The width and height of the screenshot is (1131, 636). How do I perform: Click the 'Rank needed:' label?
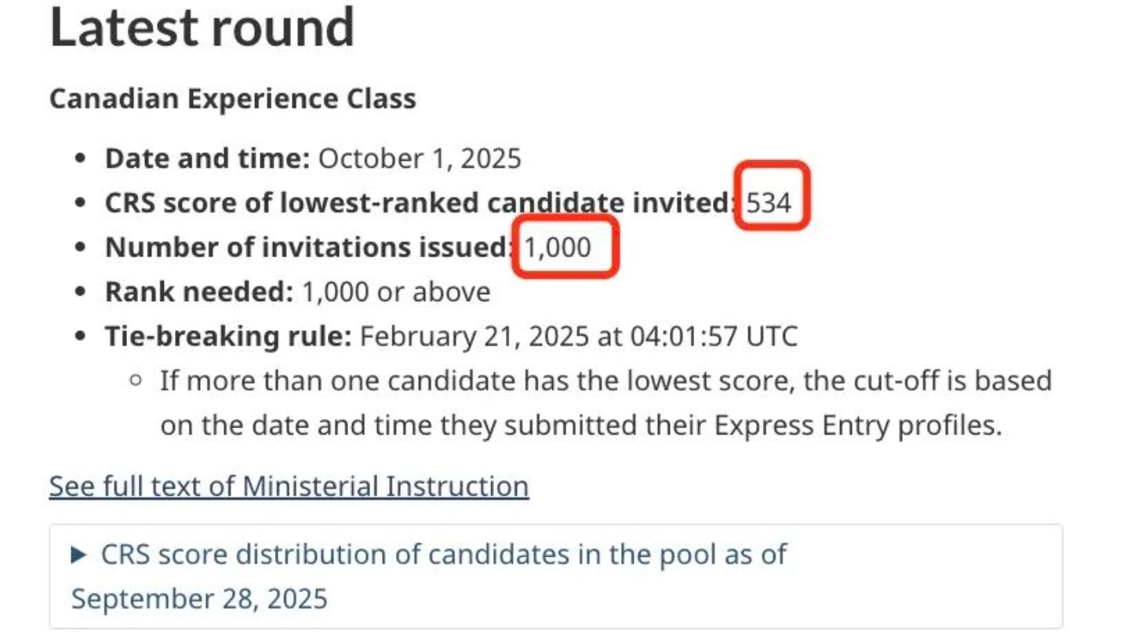tap(199, 292)
